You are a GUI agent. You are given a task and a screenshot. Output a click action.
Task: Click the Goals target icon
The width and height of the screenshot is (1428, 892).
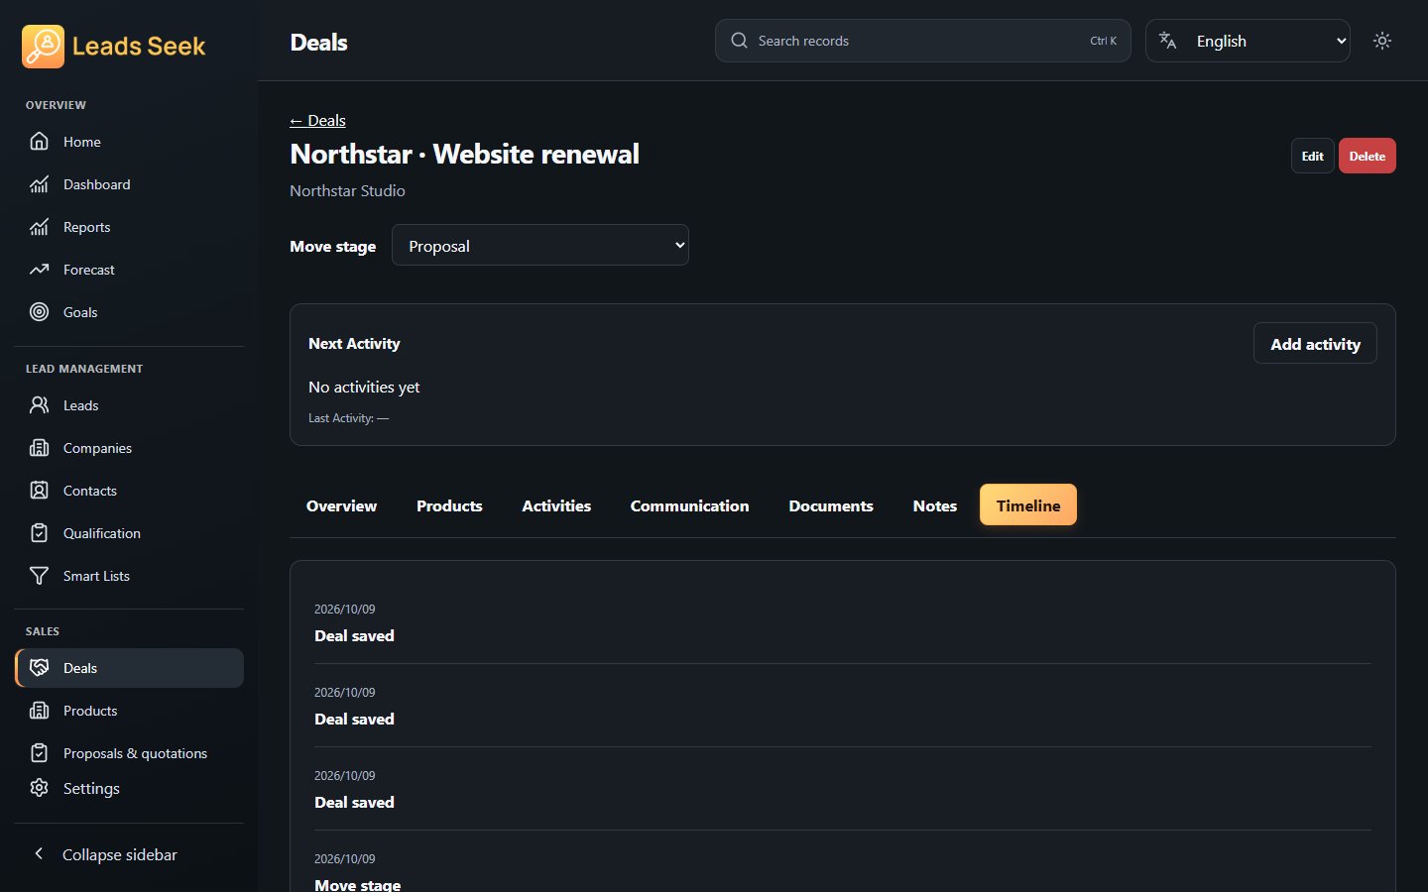tap(39, 312)
